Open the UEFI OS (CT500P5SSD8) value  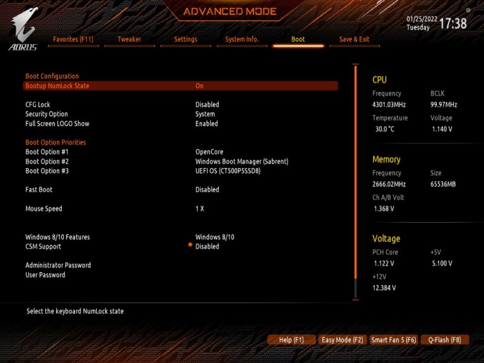coord(228,171)
